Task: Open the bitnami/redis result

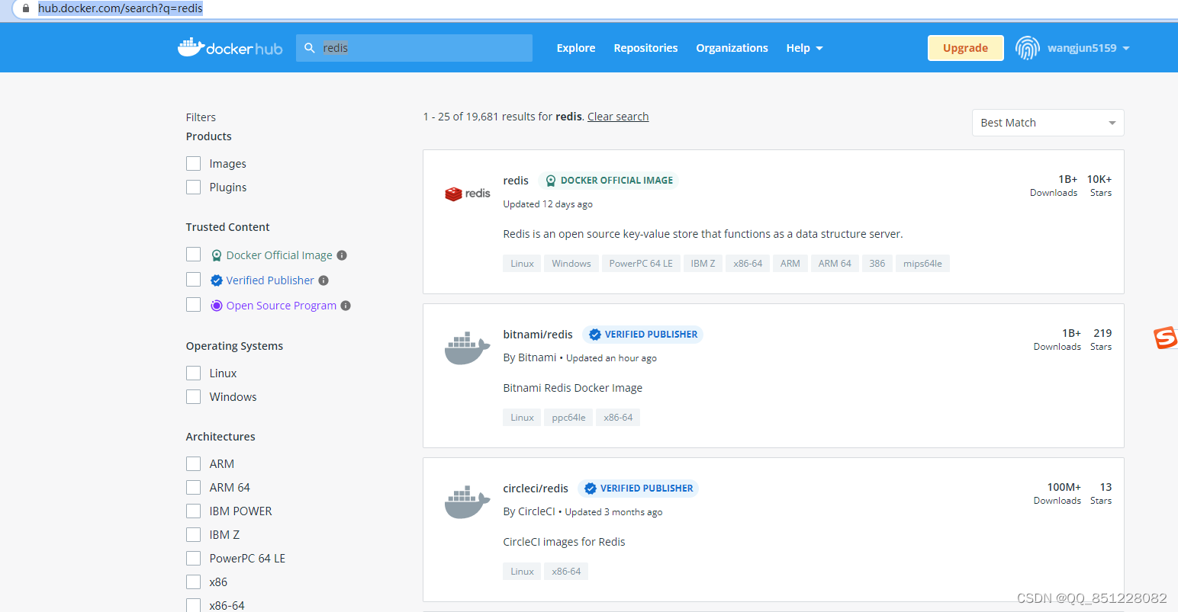Action: (538, 335)
